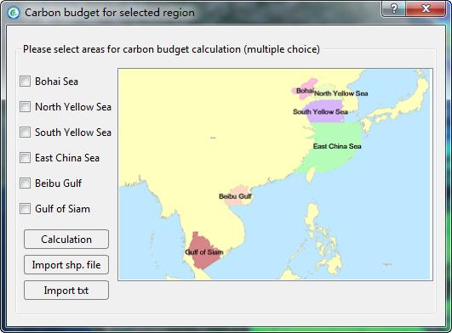The image size is (452, 333).
Task: Toggle the Beibu Gulf checkbox
Action: [25, 183]
